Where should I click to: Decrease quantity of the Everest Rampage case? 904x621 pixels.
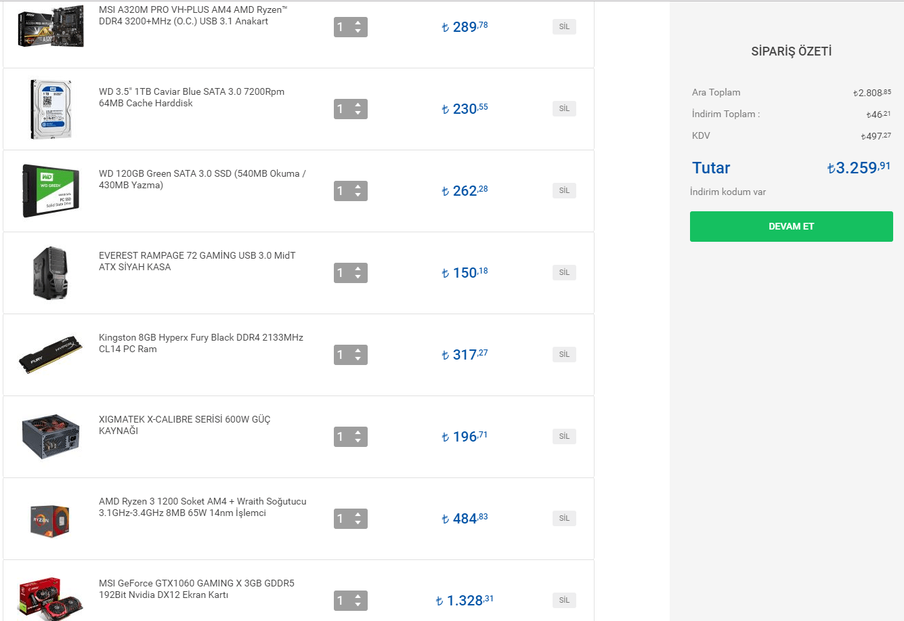coord(358,277)
